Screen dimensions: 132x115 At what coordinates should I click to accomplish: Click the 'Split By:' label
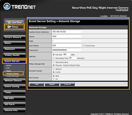(32, 56)
